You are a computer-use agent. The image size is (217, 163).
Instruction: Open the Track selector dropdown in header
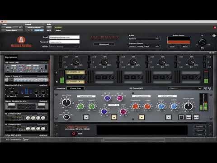(12, 27)
